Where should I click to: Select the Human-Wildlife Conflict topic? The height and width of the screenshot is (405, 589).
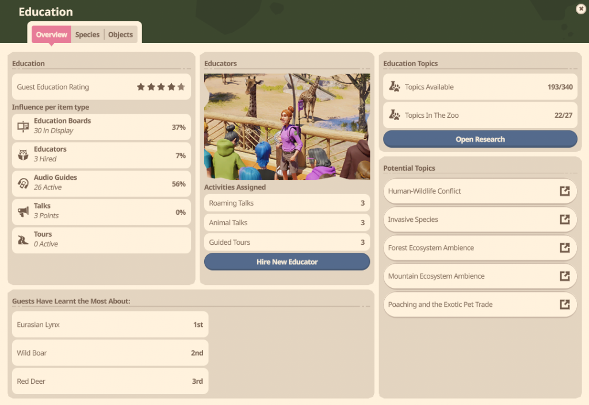click(480, 191)
